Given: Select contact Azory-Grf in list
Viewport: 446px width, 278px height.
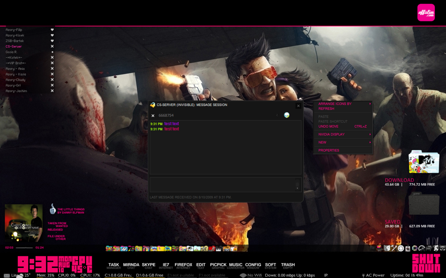Looking at the screenshot, I should [13, 86].
